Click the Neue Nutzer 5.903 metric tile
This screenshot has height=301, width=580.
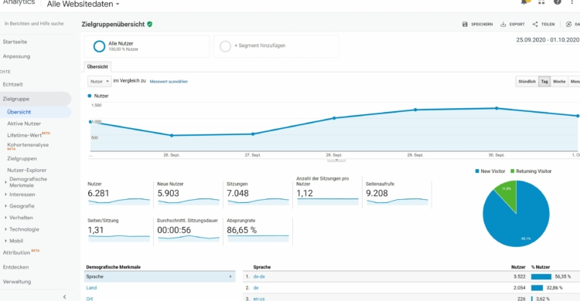[x=188, y=193]
